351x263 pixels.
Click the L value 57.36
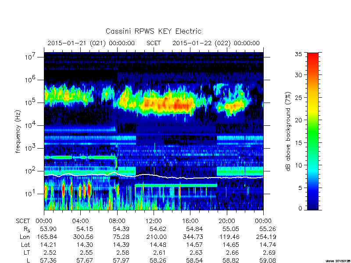[49, 260]
